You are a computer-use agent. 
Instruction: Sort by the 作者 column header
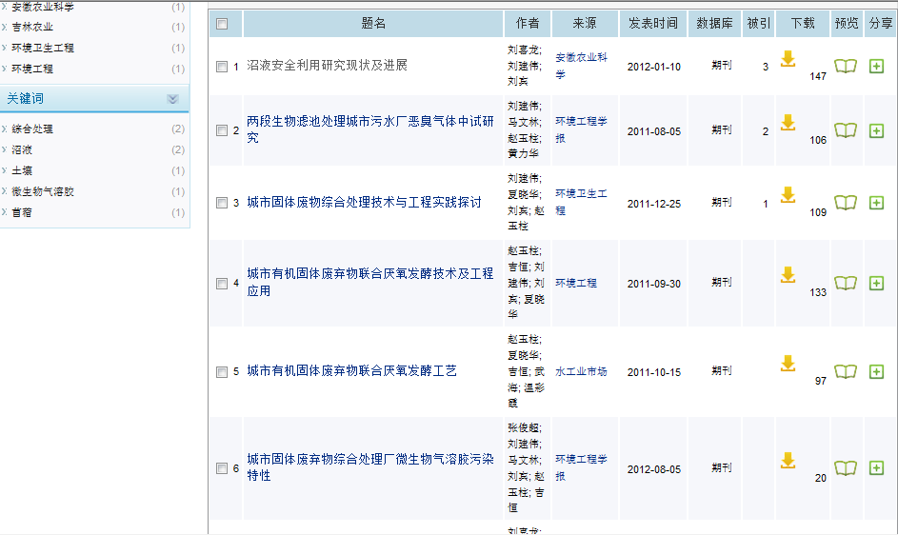[528, 24]
